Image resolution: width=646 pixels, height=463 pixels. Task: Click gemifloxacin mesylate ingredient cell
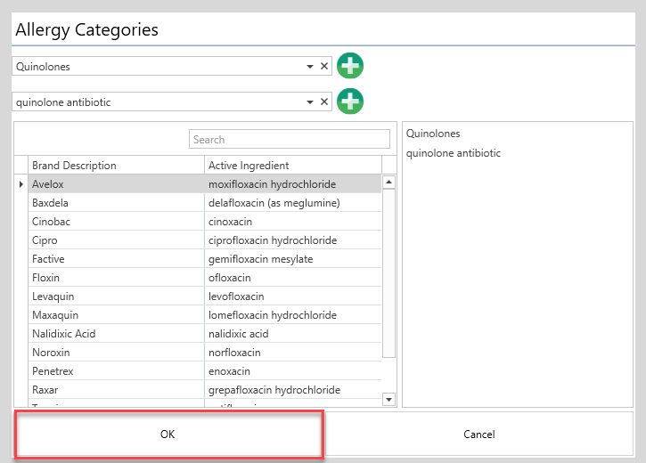coord(293,259)
